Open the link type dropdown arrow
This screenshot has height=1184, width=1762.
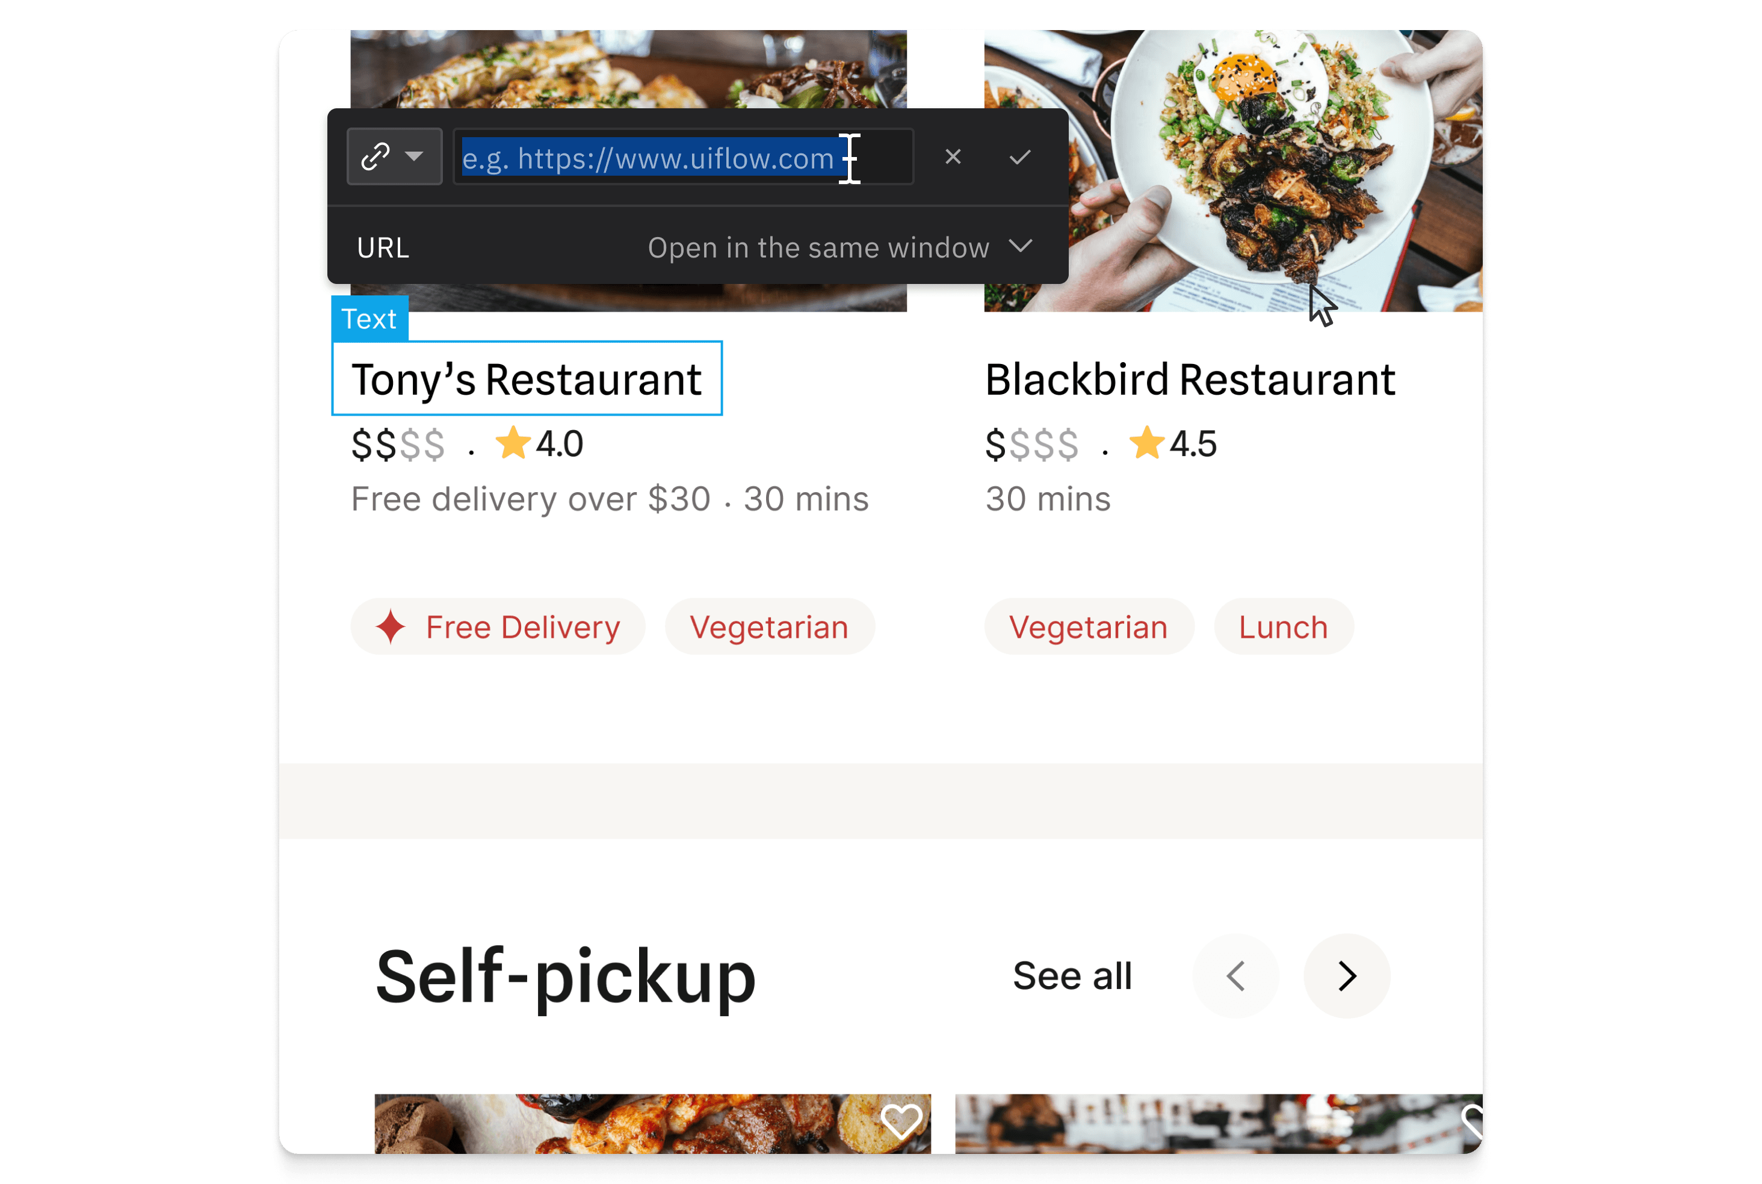(414, 156)
